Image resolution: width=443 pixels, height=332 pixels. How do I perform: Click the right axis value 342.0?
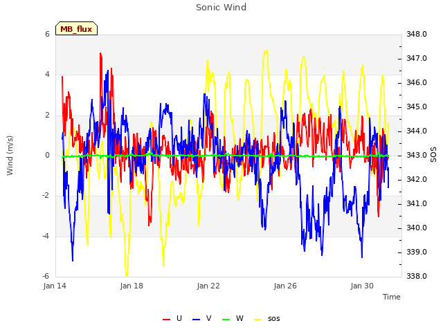point(417,180)
